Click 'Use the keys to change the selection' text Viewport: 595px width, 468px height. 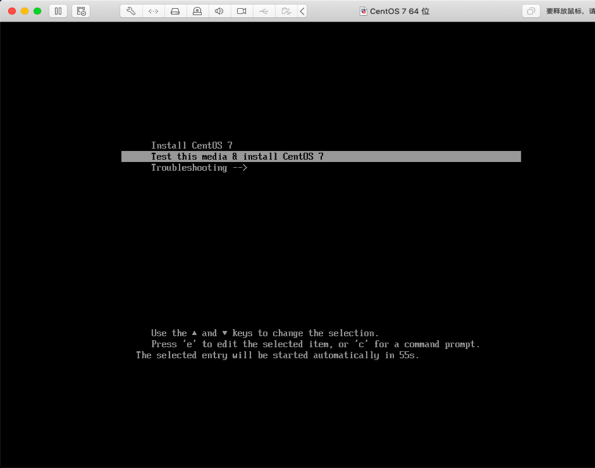265,333
